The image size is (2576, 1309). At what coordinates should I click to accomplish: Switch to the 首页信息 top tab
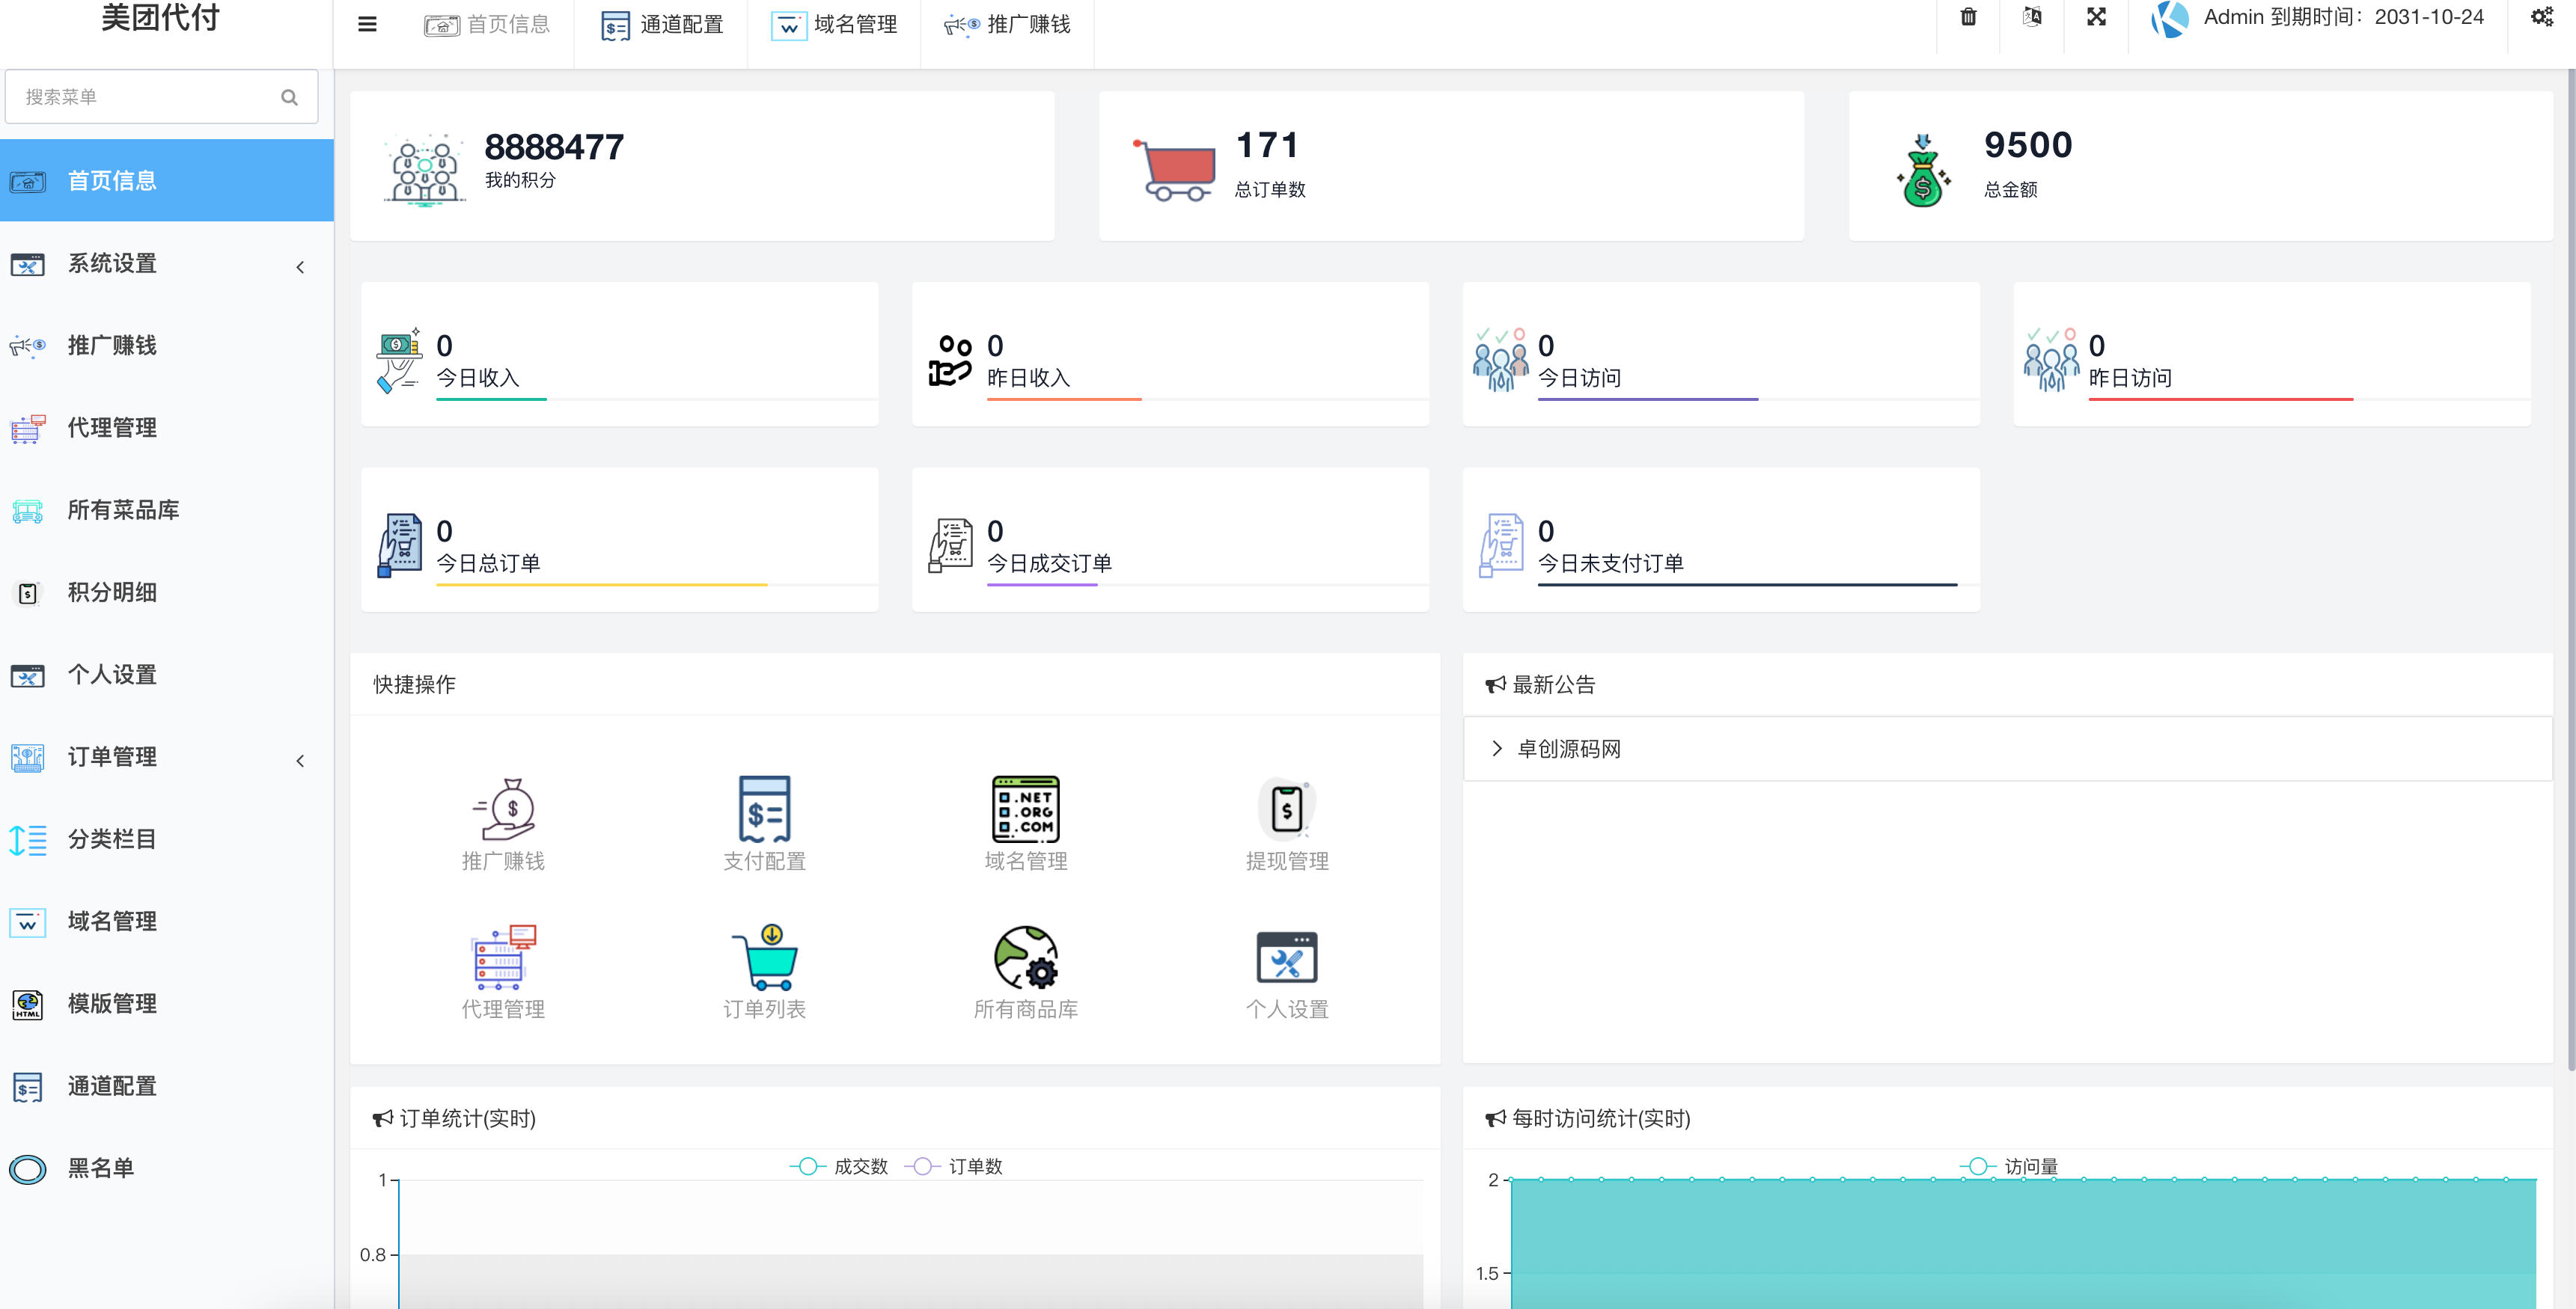[487, 25]
